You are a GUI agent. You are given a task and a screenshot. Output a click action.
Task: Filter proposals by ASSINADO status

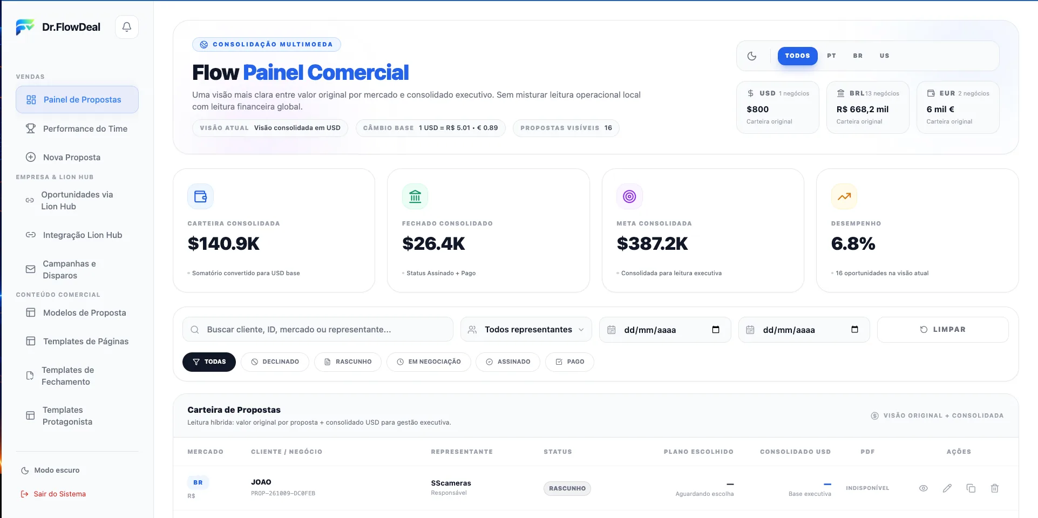tap(508, 362)
